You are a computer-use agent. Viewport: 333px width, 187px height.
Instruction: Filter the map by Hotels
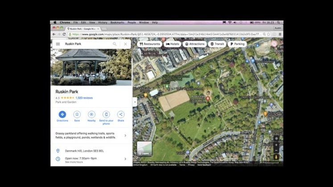coord(172,44)
